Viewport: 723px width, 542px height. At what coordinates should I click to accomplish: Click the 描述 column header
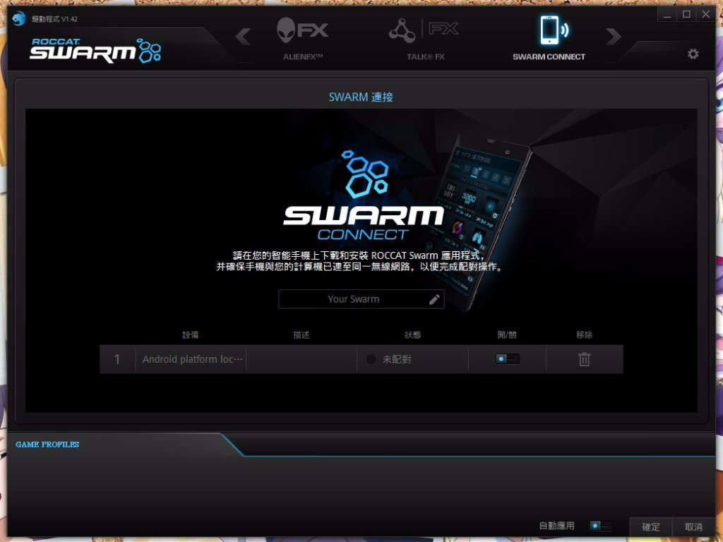click(301, 335)
